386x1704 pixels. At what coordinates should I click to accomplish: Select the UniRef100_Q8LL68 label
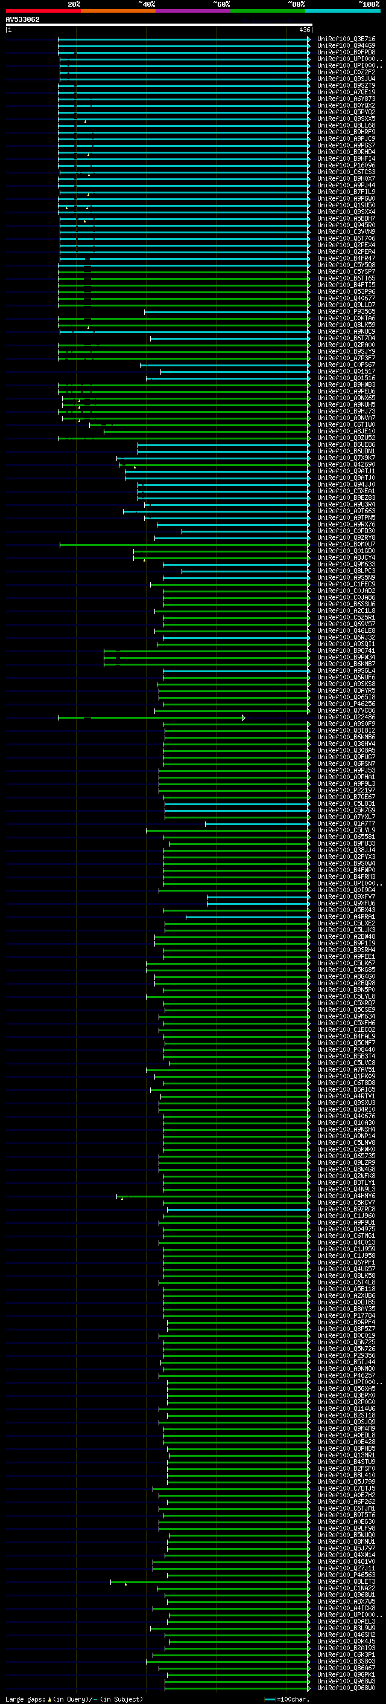346,126
